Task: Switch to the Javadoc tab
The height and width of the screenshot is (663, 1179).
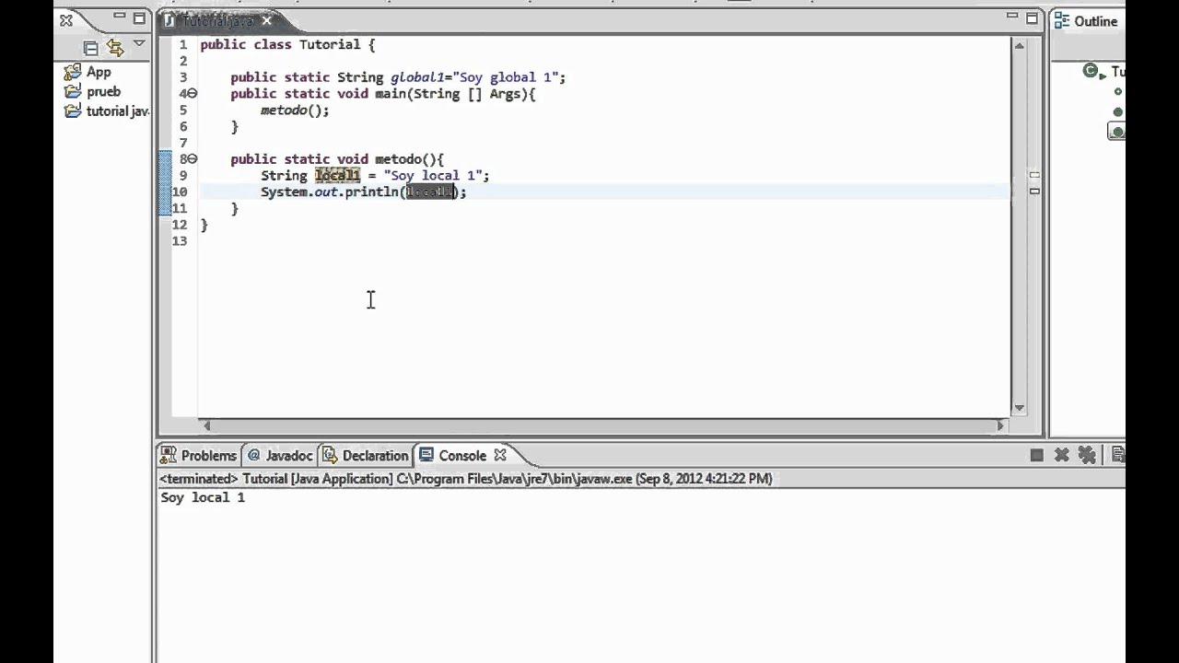Action: tap(280, 455)
